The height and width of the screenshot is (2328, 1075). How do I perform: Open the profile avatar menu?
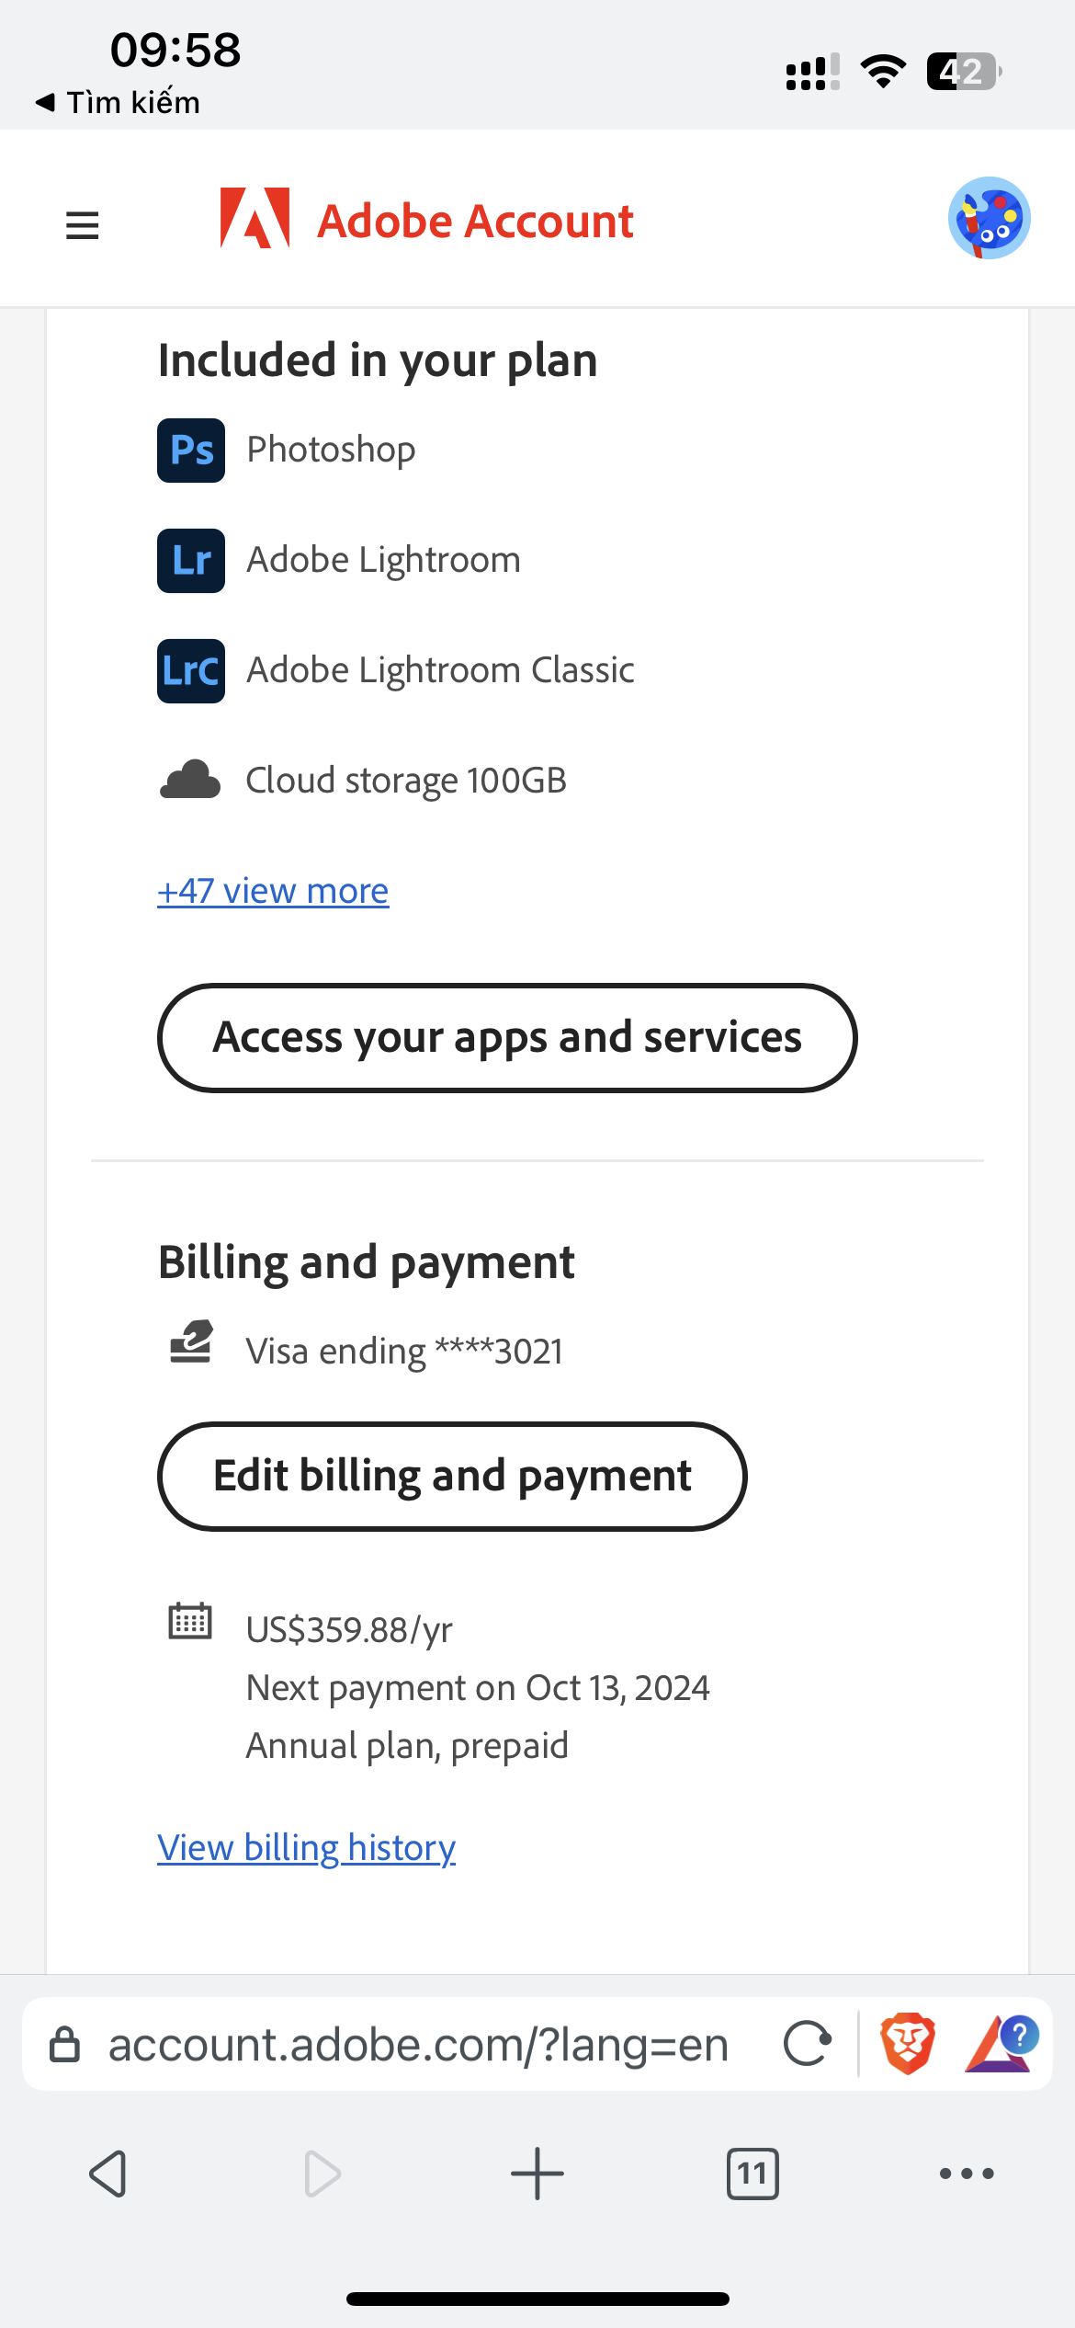(989, 219)
